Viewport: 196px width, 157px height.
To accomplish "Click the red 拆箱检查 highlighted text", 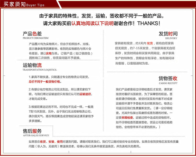I will pos(127,118).
